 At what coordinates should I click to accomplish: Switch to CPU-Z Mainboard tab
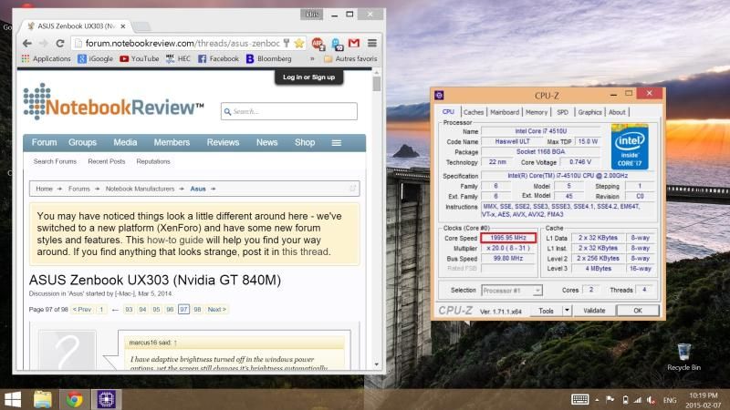pyautogui.click(x=505, y=112)
